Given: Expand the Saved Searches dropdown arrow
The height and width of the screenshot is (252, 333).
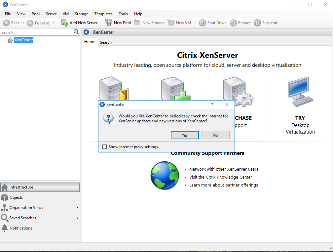Looking at the screenshot, I should tap(78, 218).
